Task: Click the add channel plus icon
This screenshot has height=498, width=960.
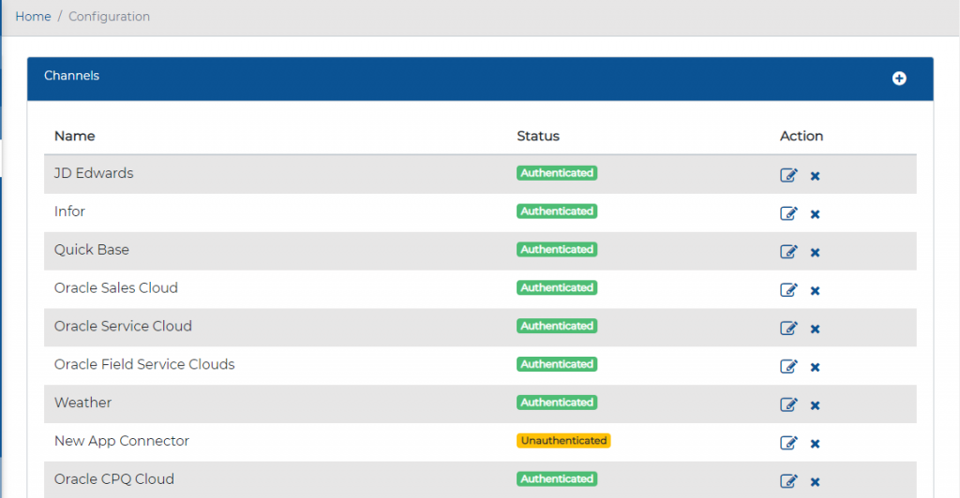Action: 899,79
